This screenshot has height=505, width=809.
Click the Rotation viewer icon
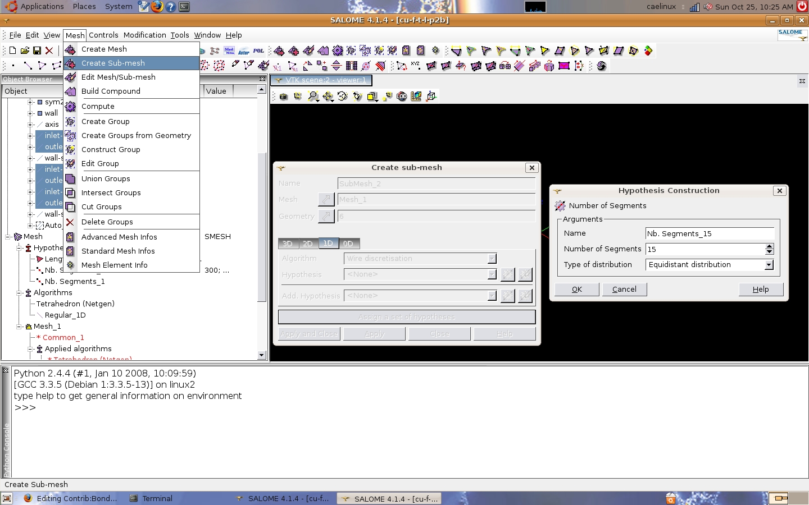click(x=343, y=97)
